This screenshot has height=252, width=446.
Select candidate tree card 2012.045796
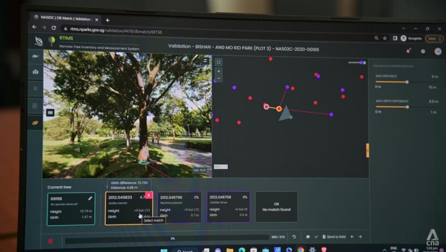coord(179,207)
